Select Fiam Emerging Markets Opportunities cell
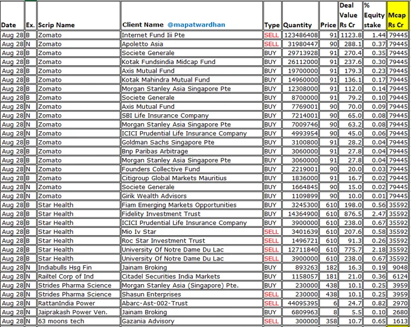 192,205
